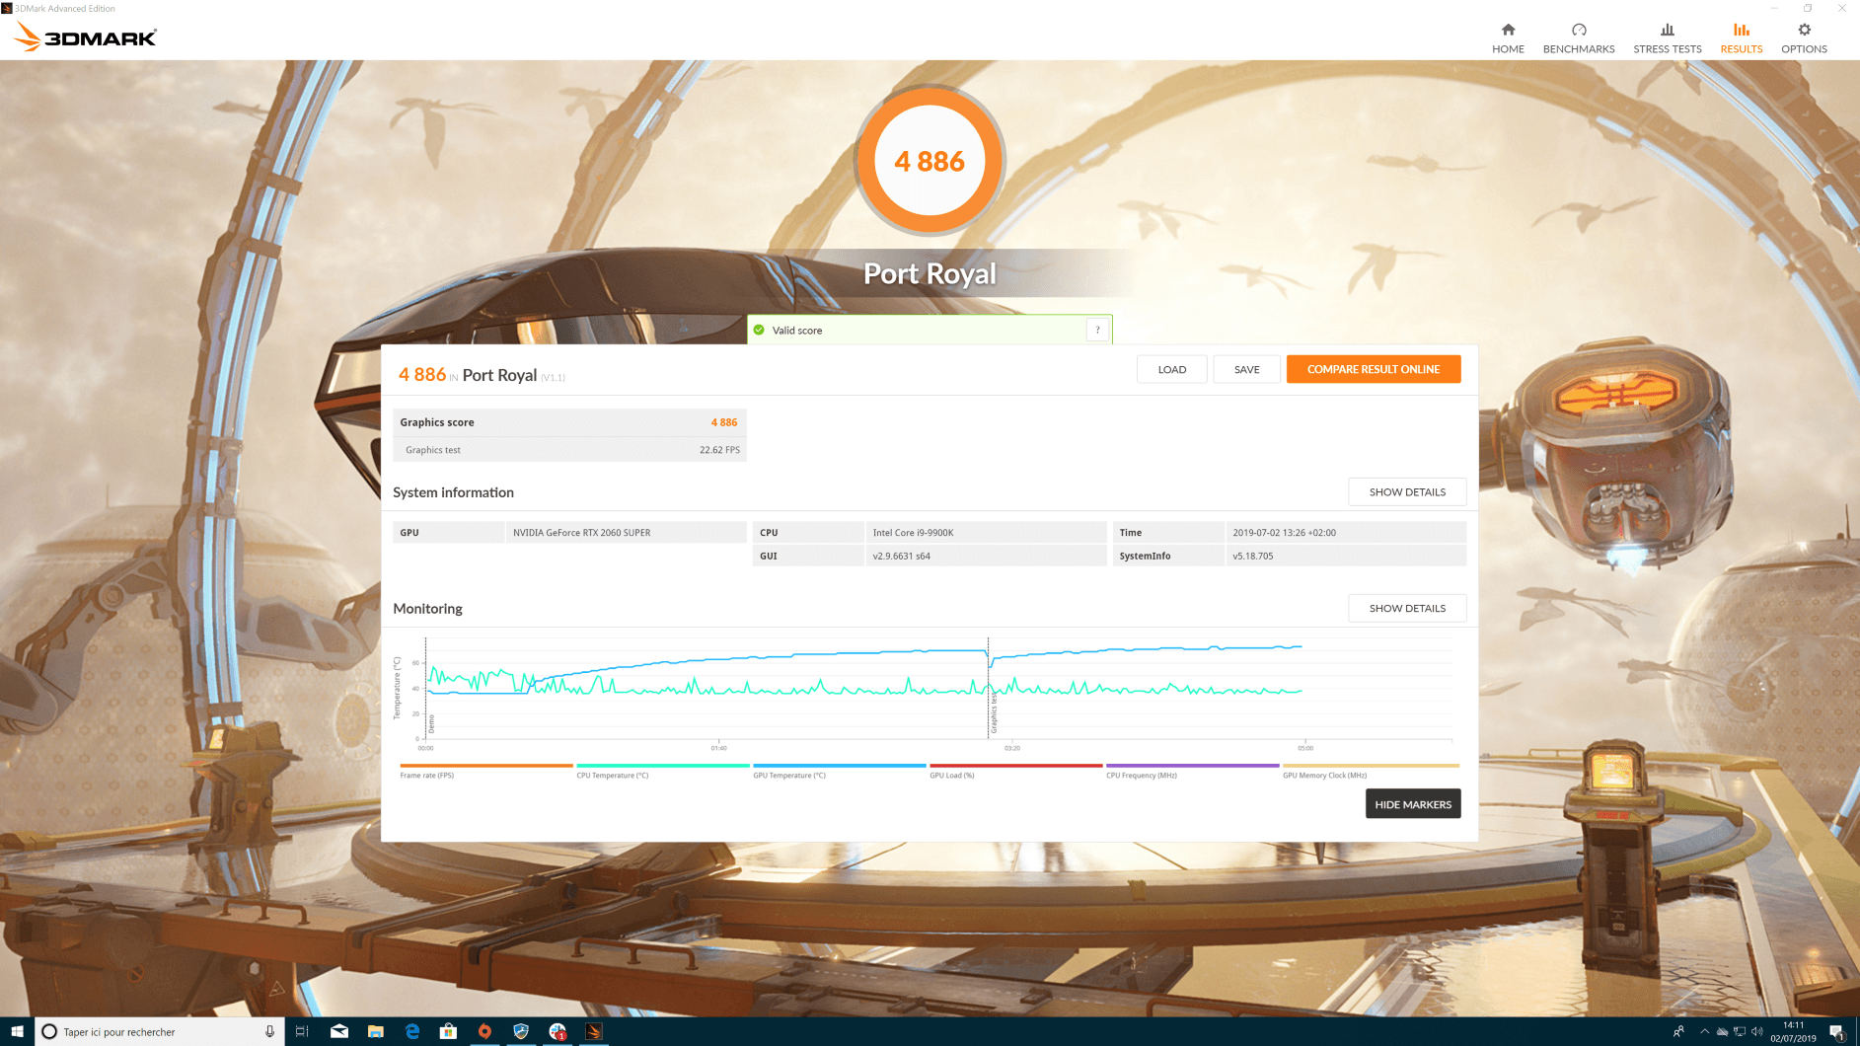Select the Results section

[x=1742, y=37]
